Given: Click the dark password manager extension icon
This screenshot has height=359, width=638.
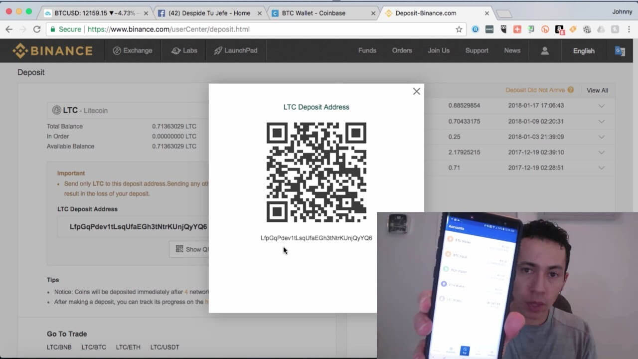Looking at the screenshot, I should pyautogui.click(x=489, y=29).
